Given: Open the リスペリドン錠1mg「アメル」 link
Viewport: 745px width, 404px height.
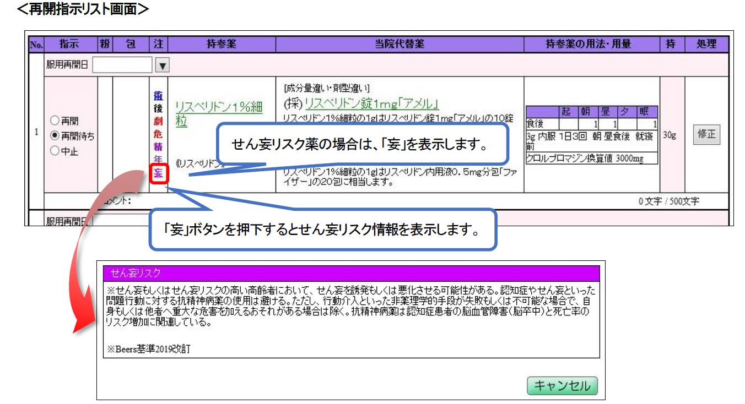Looking at the screenshot, I should tap(371, 103).
